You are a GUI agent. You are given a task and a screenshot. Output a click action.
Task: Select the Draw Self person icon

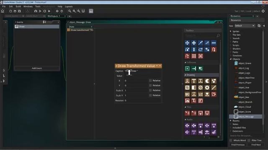coord(187,81)
